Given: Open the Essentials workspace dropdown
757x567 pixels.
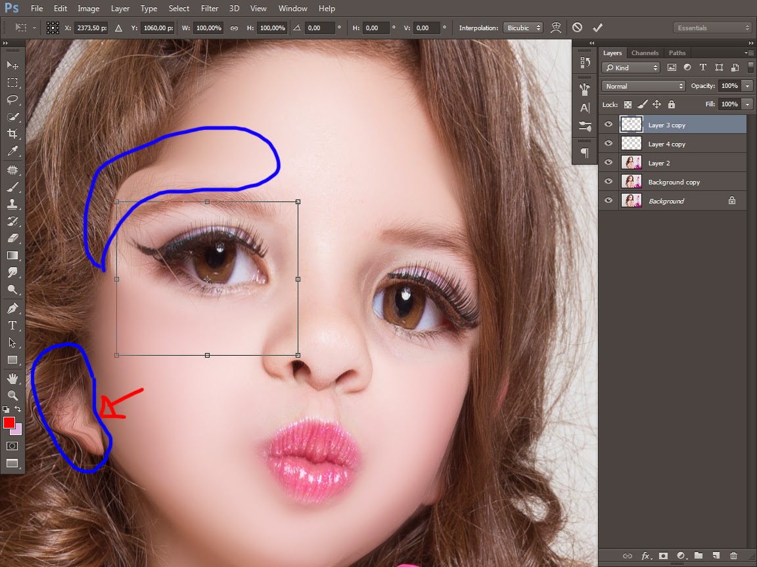Looking at the screenshot, I should [x=712, y=28].
